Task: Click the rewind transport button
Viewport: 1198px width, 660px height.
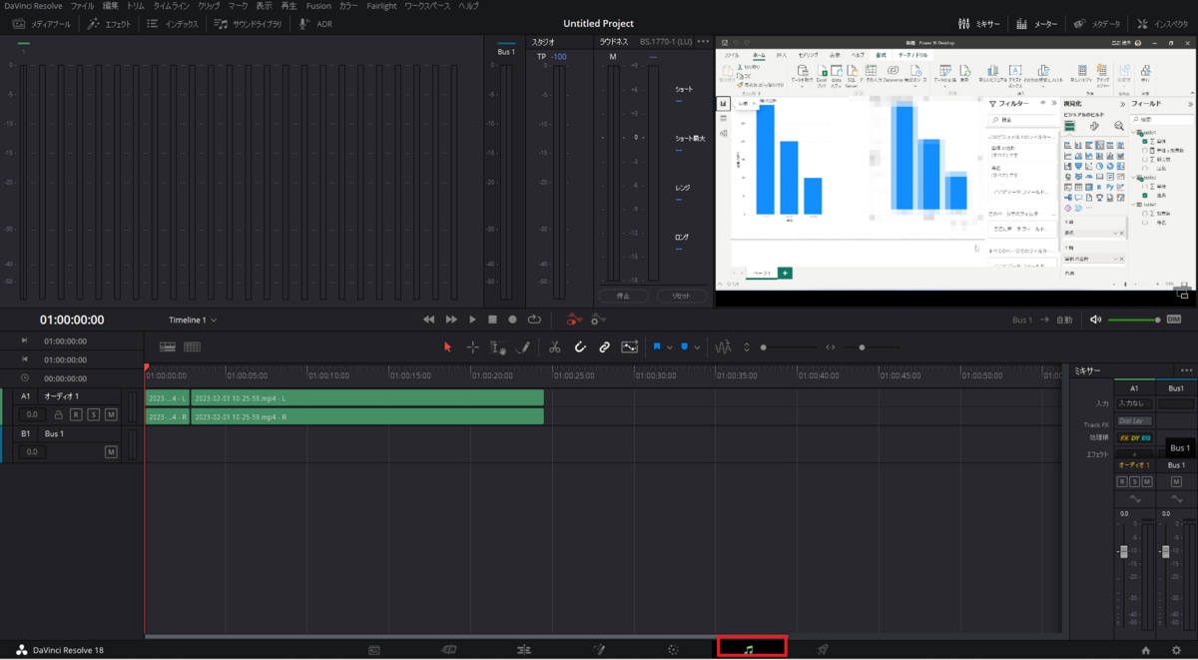Action: click(429, 320)
